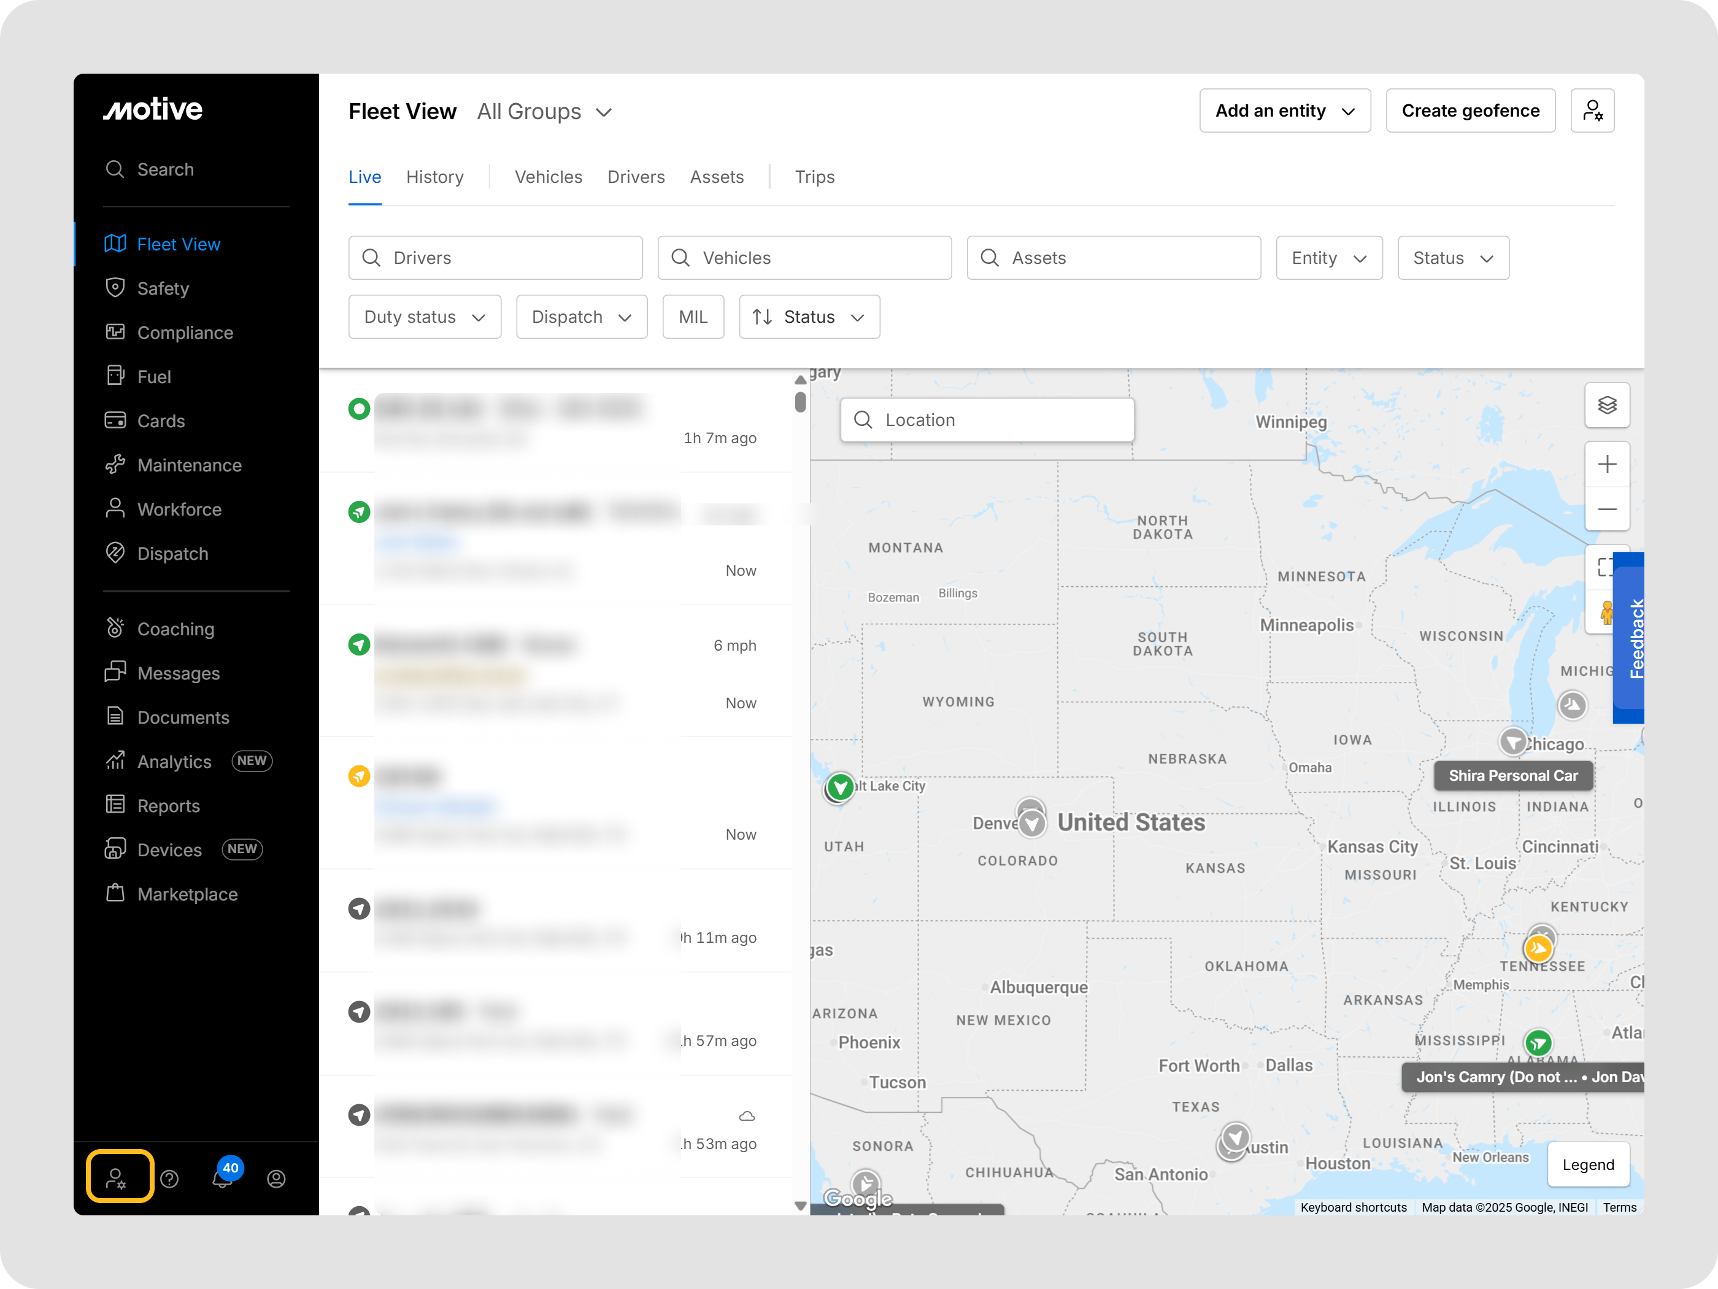Click the Create geofence button

point(1470,110)
